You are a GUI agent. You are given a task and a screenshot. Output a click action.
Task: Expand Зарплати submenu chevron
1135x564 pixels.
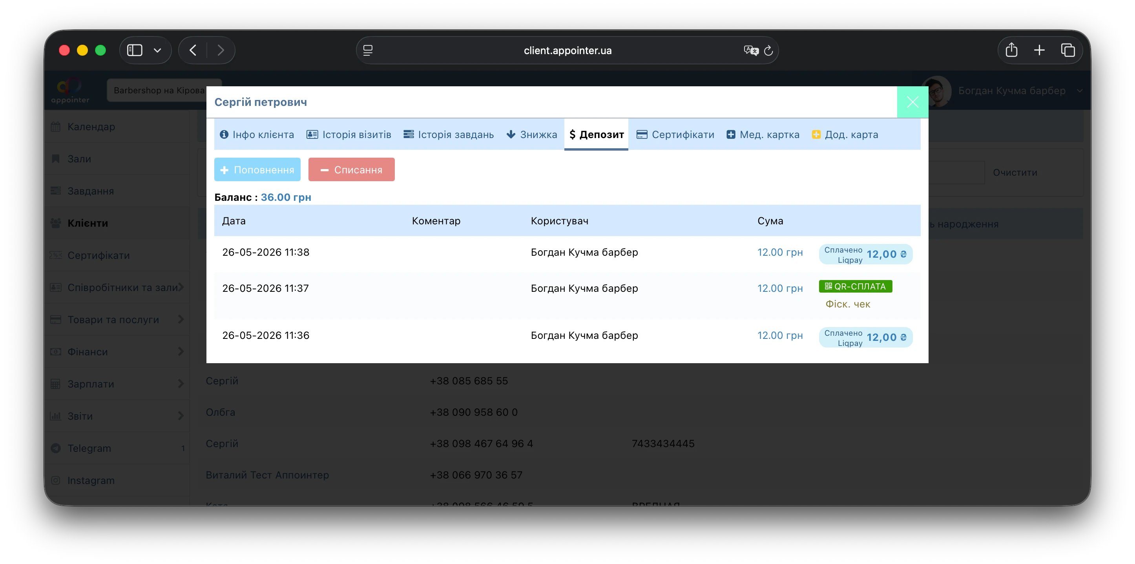coord(181,384)
